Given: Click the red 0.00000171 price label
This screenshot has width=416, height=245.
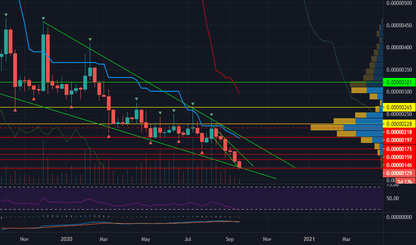Looking at the screenshot, I should (399, 149).
